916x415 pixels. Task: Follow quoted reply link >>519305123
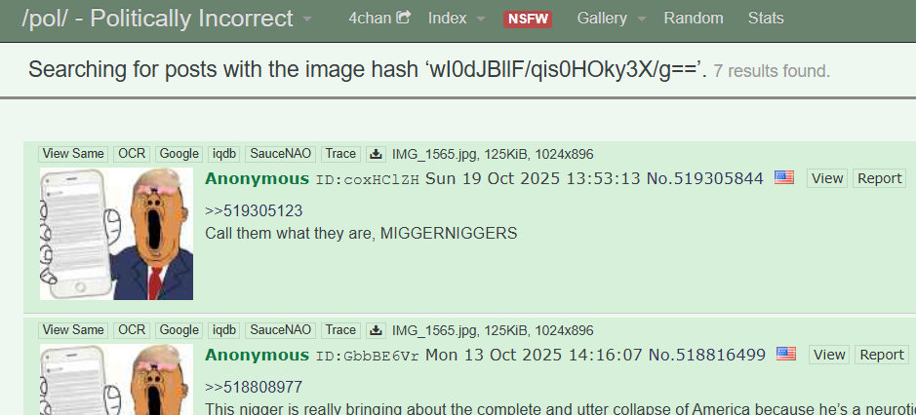[x=254, y=211]
